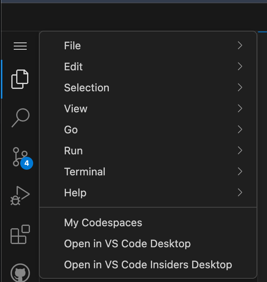267x282 pixels.
Task: Select the Help menu label
Action: (75, 193)
